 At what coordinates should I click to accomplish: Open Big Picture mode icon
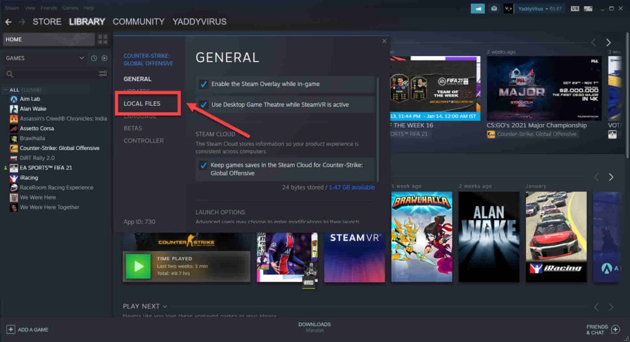(x=588, y=9)
